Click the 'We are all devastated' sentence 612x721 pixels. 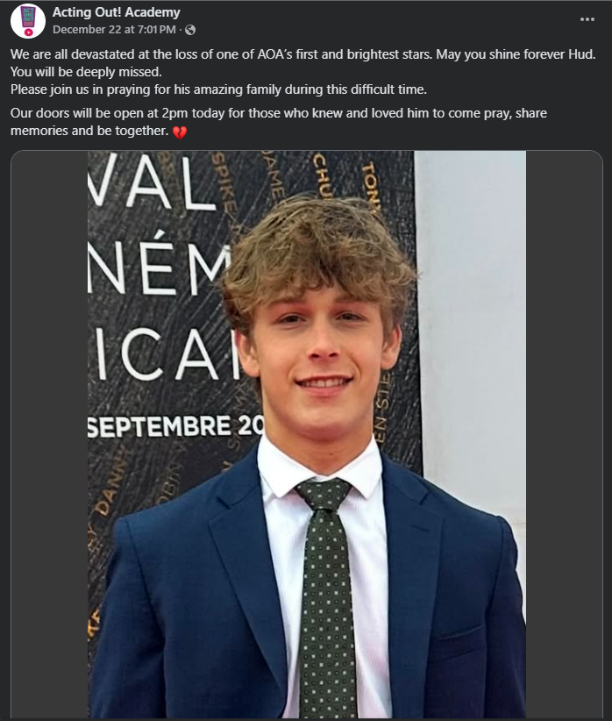(x=221, y=54)
